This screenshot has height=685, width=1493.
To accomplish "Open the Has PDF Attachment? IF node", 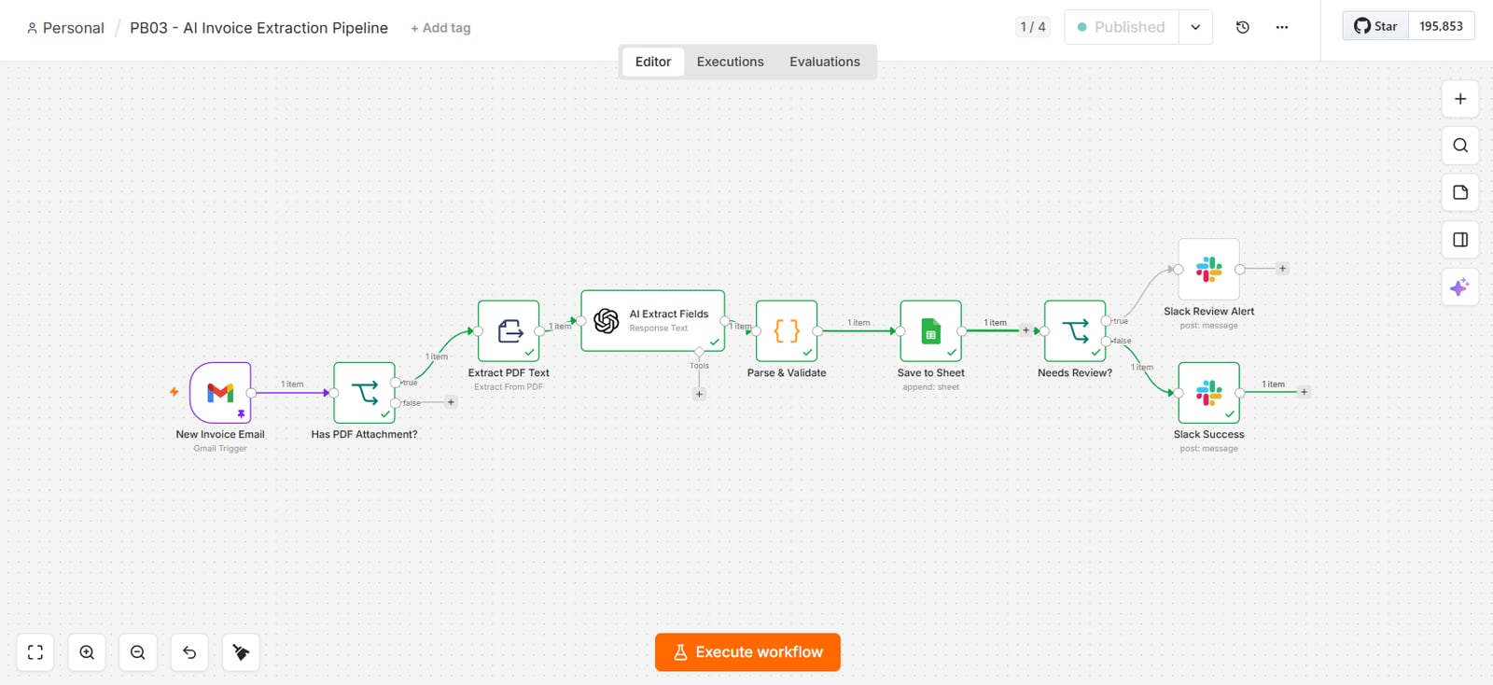I will tap(364, 393).
